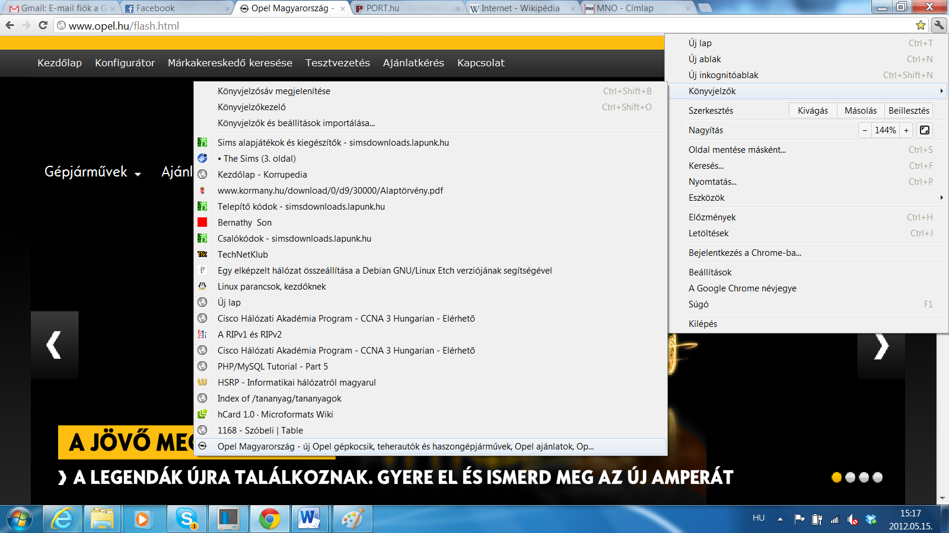Screen dimensions: 949x533
Task: Open Skype from the taskbar
Action: 187,519
